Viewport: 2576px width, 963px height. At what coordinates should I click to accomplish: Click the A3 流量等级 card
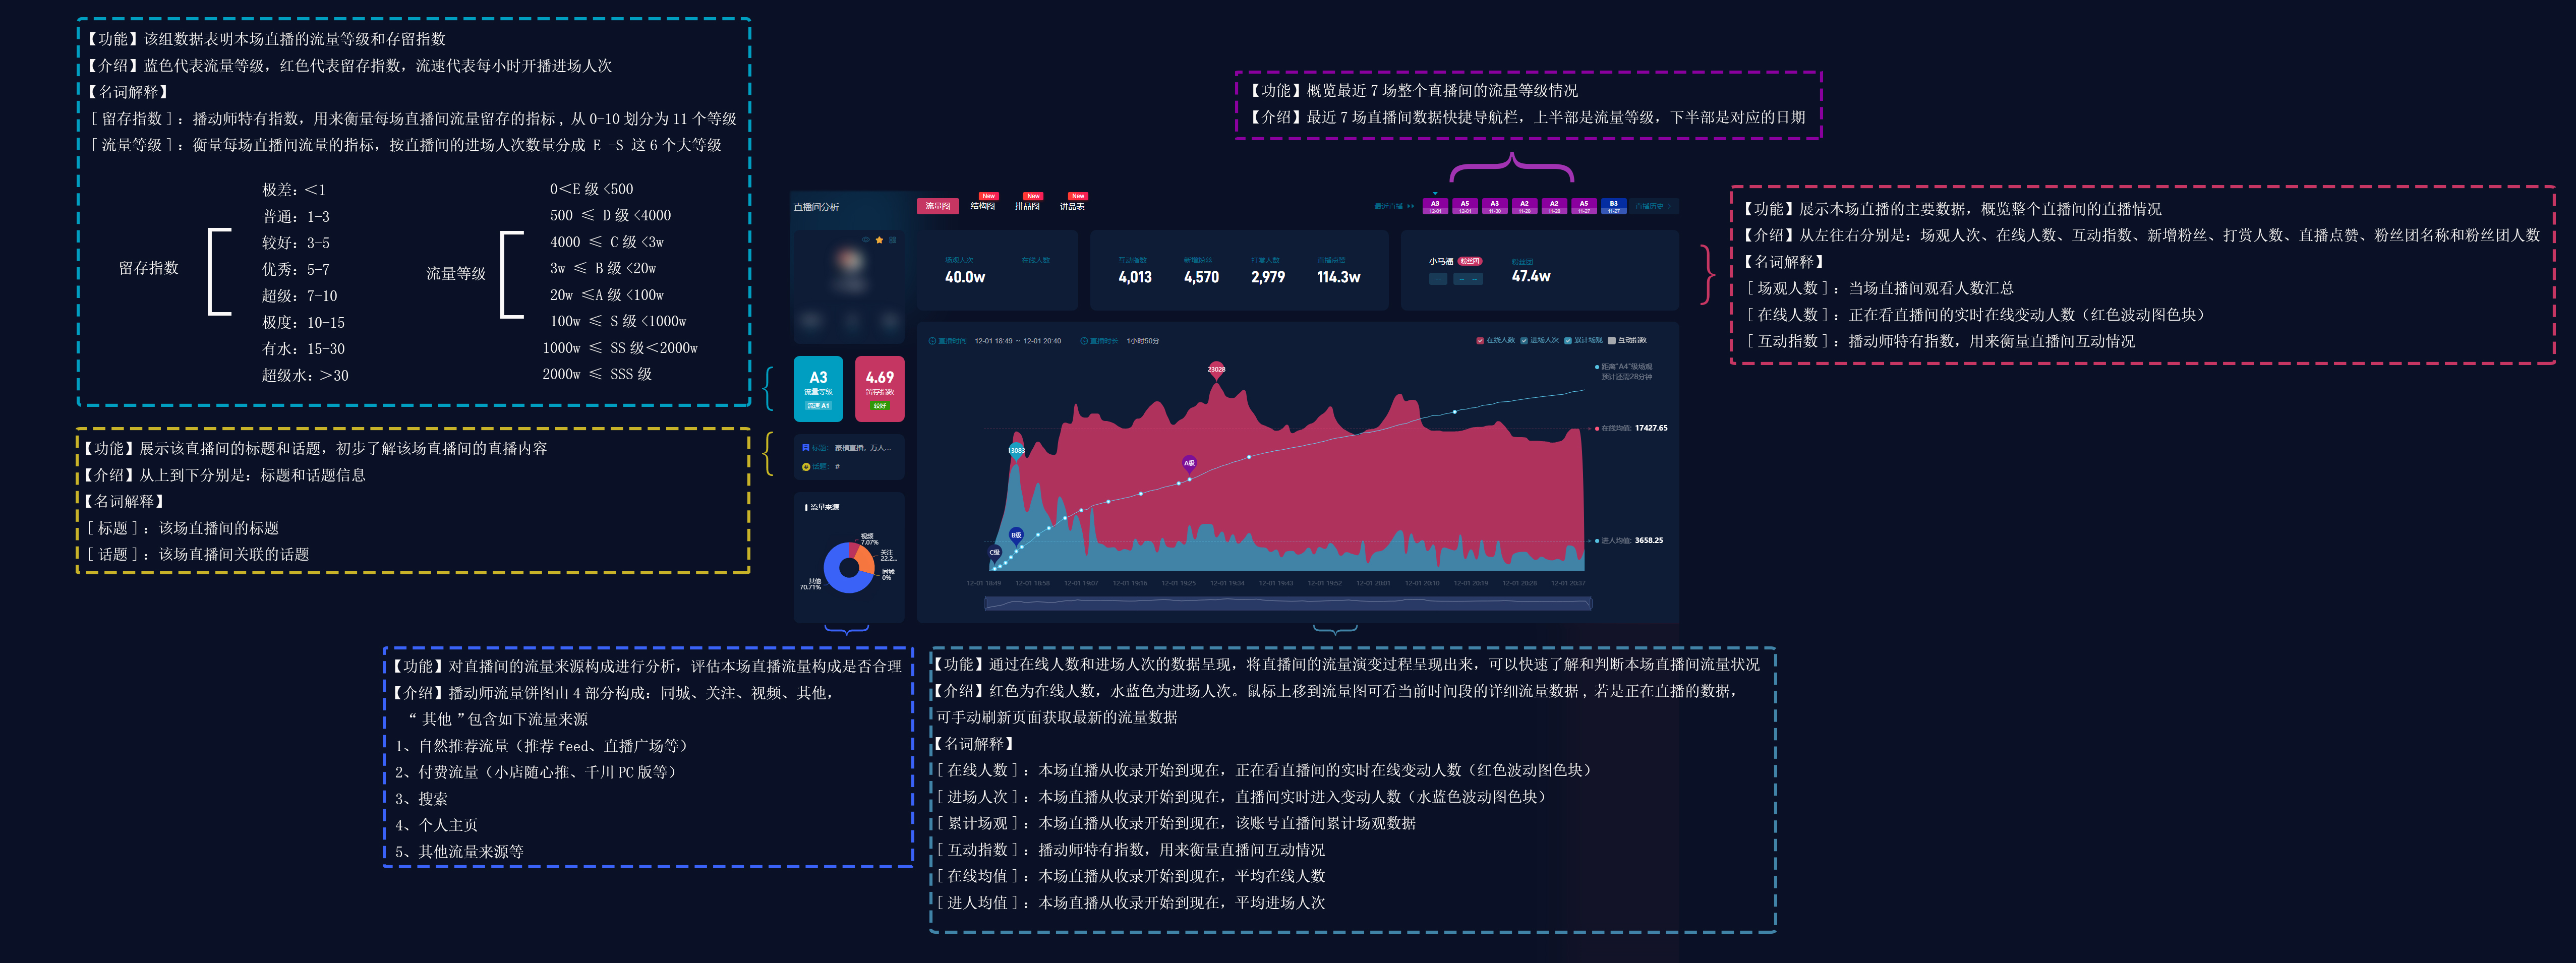(818, 388)
